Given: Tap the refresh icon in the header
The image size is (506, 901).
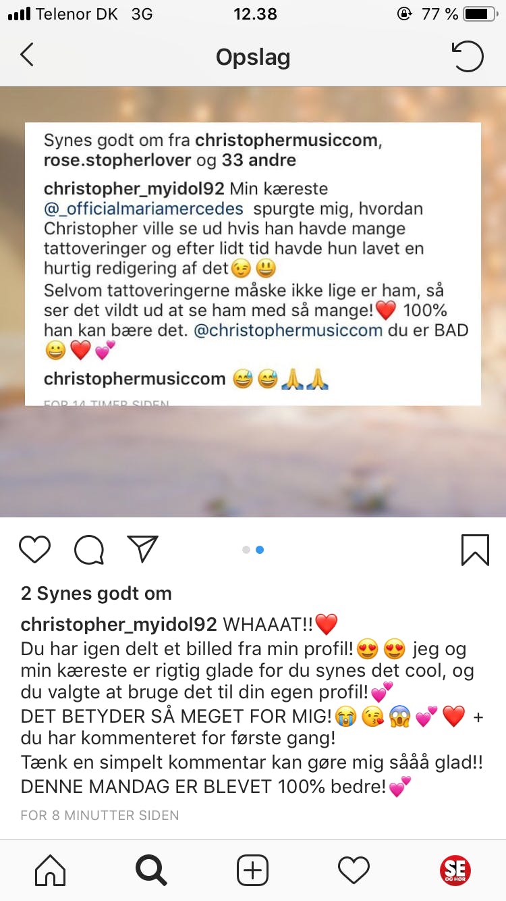Looking at the screenshot, I should 468,56.
